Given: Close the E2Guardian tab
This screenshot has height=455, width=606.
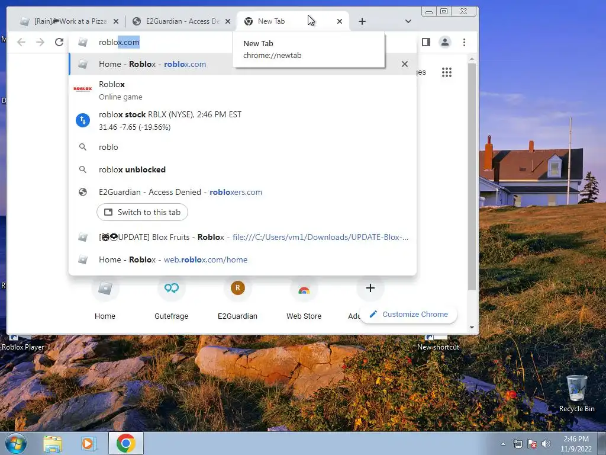Looking at the screenshot, I should click(x=228, y=21).
